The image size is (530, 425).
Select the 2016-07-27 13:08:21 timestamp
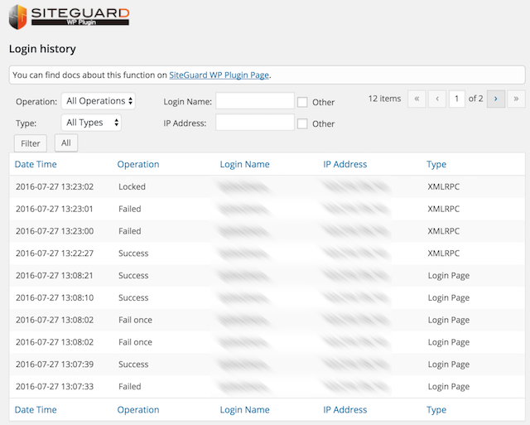[x=55, y=276]
